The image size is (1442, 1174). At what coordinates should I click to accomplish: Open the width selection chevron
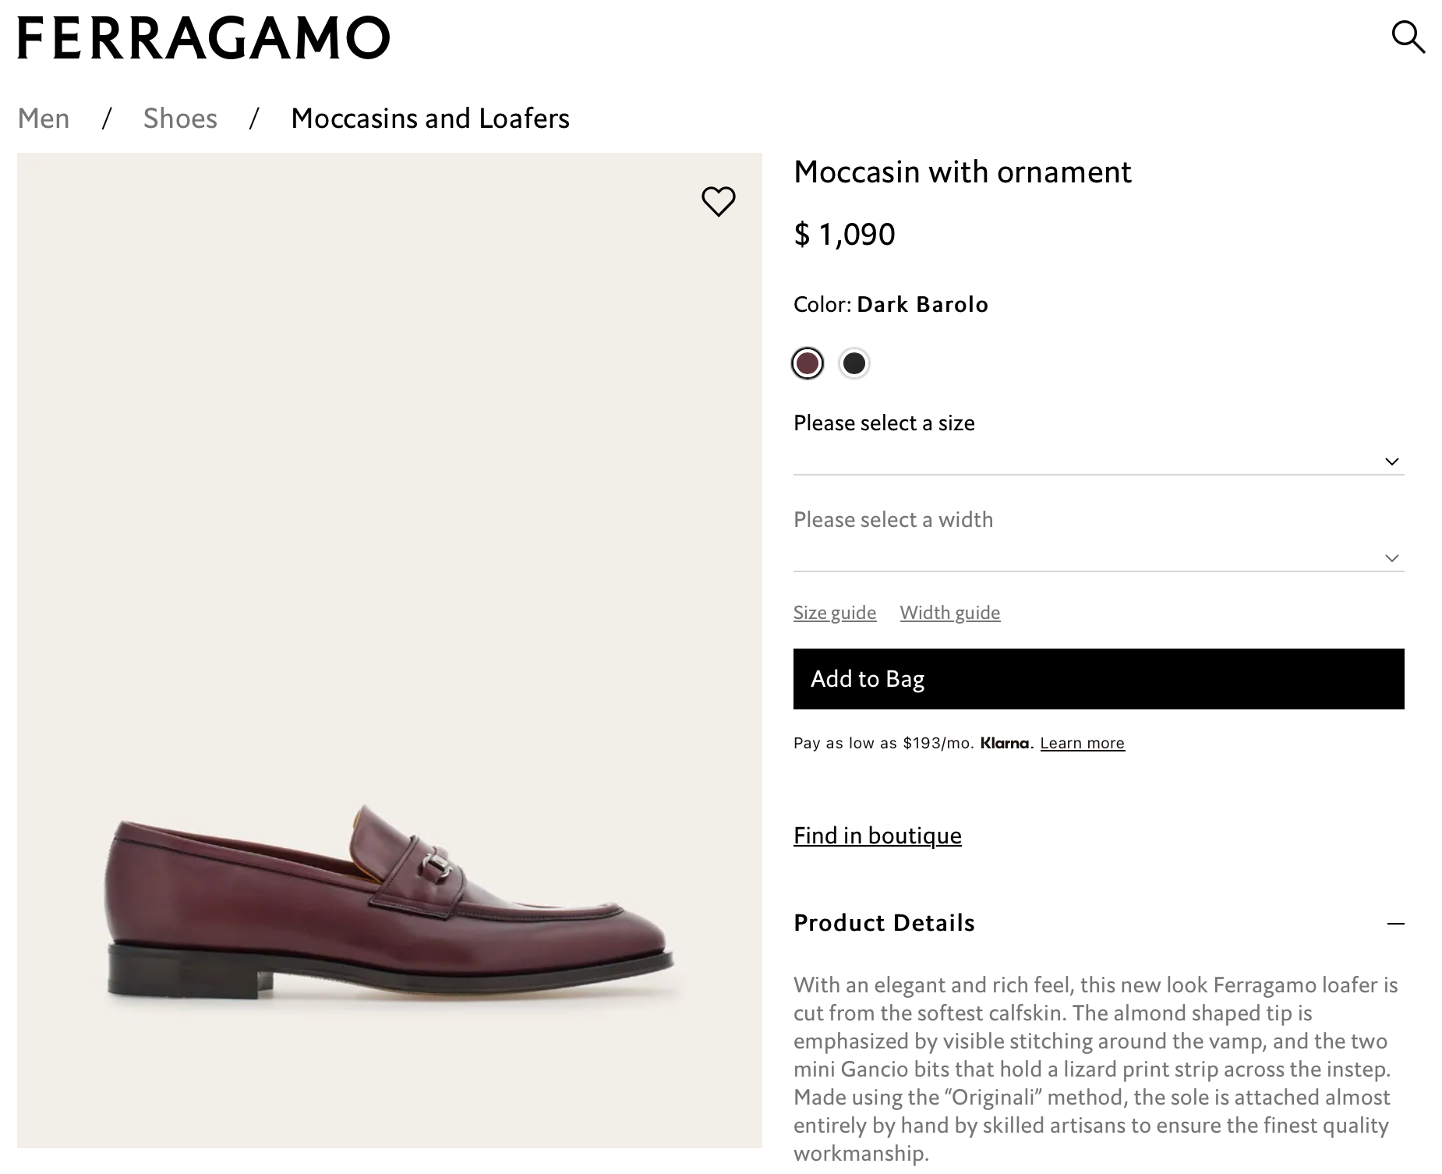(x=1392, y=558)
